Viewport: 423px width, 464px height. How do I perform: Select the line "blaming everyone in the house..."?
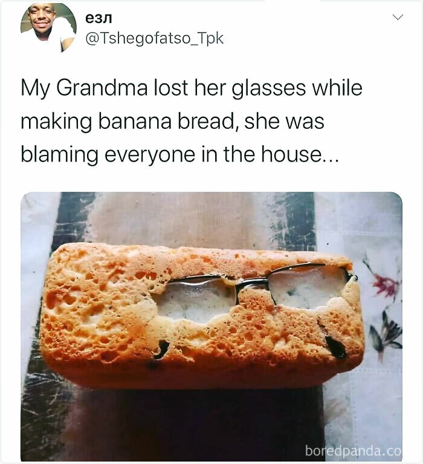179,154
